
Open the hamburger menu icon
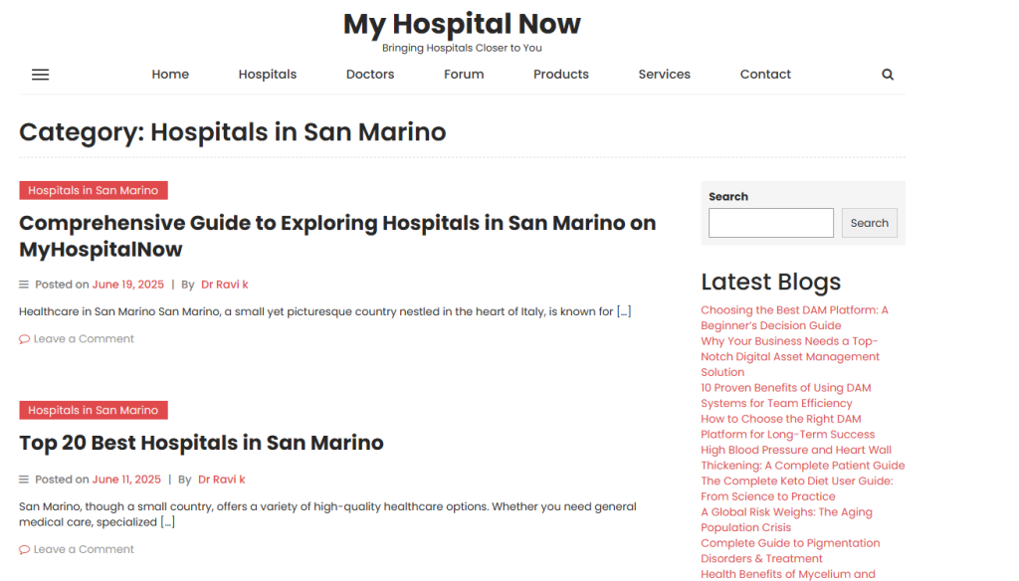[40, 75]
